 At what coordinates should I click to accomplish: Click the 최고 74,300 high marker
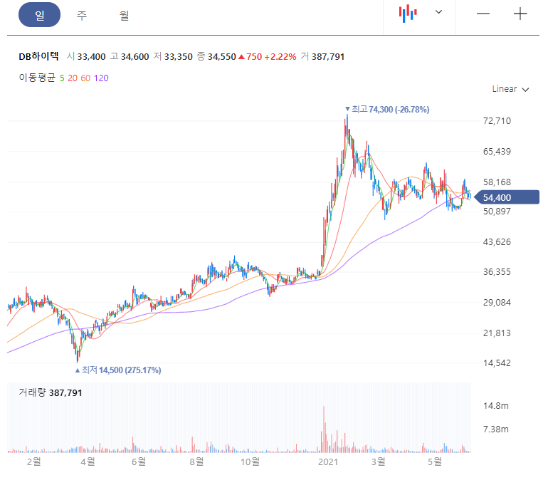[387, 110]
